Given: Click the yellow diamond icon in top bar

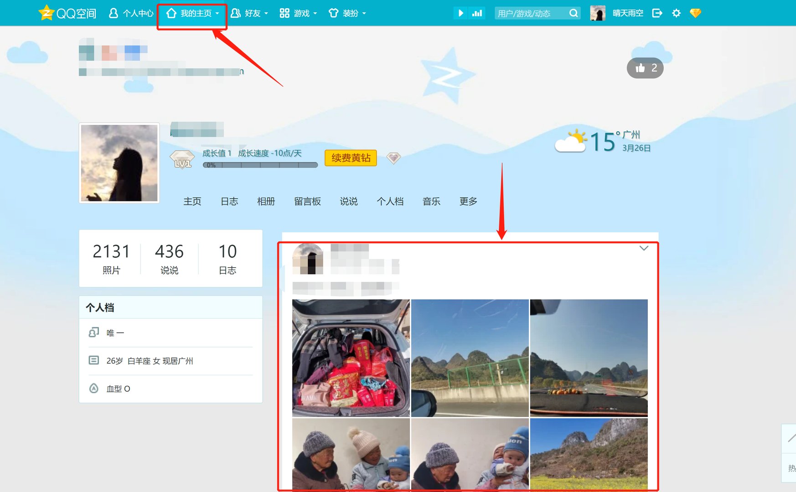Looking at the screenshot, I should [x=695, y=13].
